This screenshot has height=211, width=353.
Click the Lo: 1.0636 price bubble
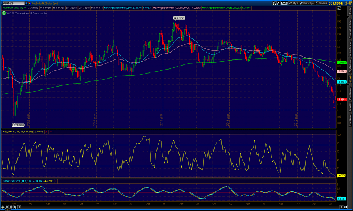(x=18, y=125)
